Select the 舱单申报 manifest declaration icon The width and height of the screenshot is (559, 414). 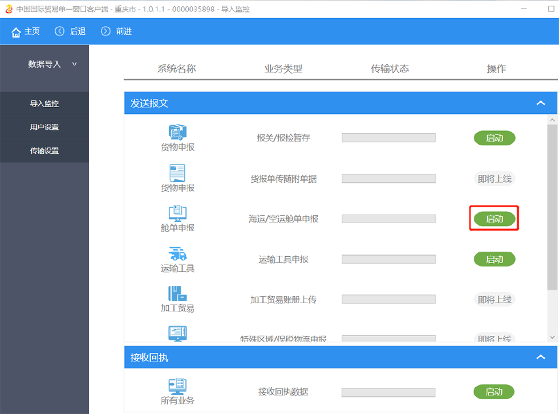coord(177,213)
